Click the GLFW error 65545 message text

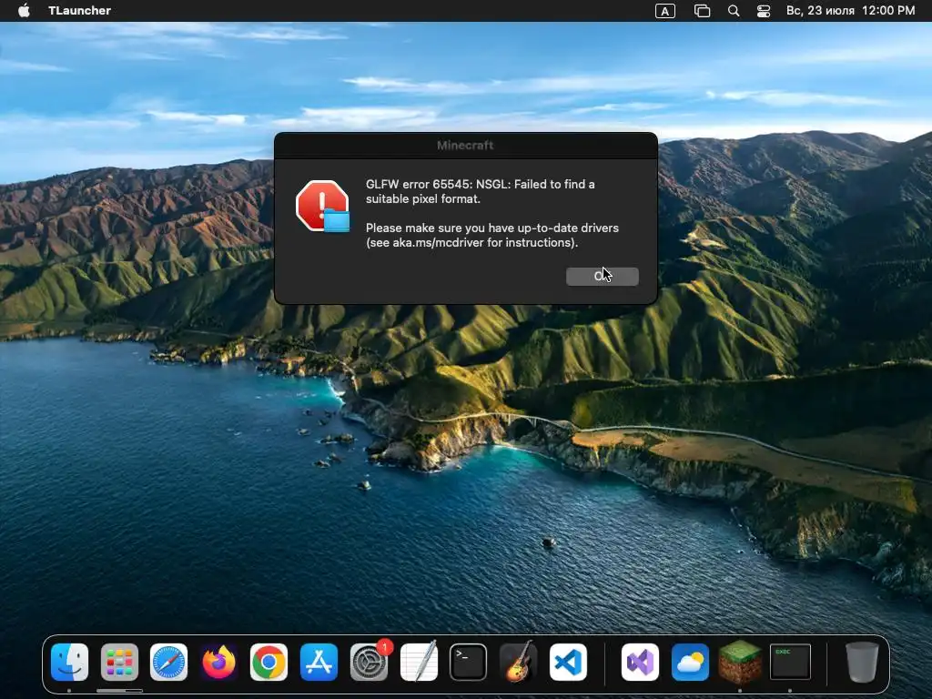481,191
